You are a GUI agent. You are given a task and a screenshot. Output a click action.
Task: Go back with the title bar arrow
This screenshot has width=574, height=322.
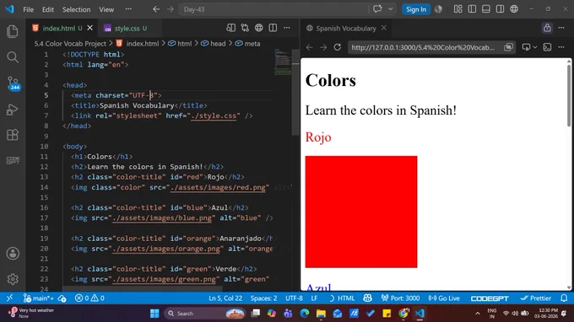click(156, 9)
